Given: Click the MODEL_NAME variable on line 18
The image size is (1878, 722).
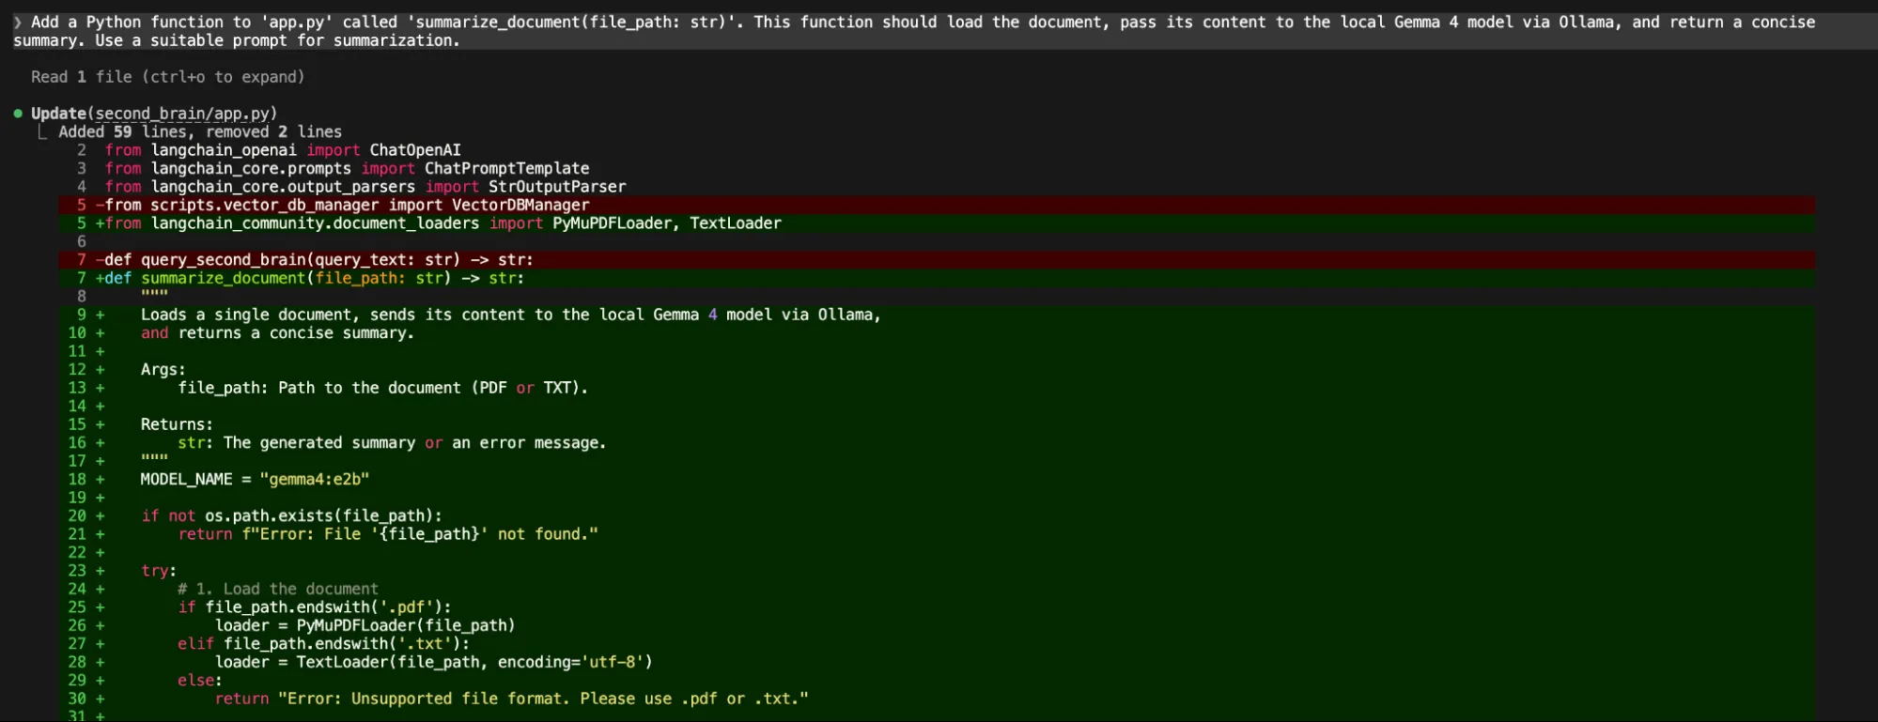Looking at the screenshot, I should [186, 480].
